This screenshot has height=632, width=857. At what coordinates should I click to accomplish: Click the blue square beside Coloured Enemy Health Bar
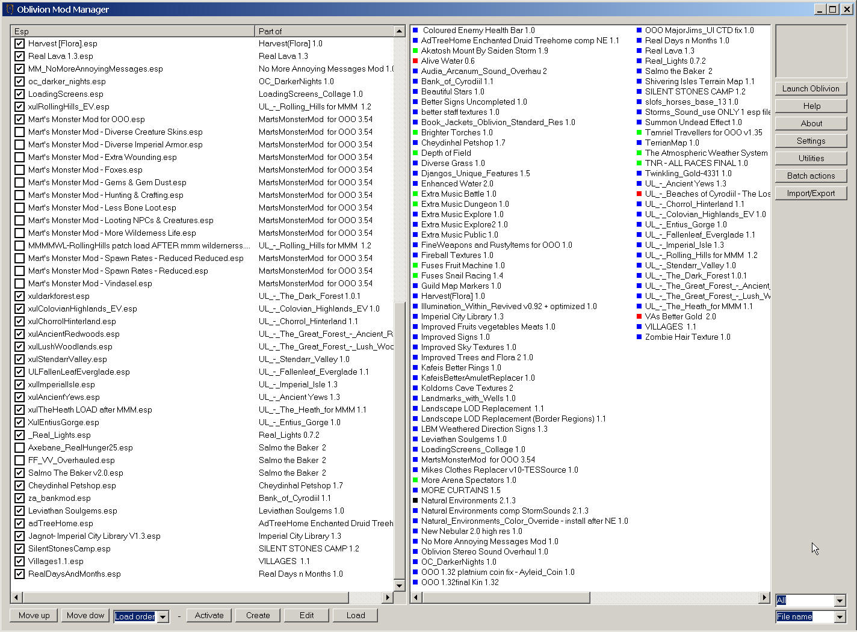415,30
